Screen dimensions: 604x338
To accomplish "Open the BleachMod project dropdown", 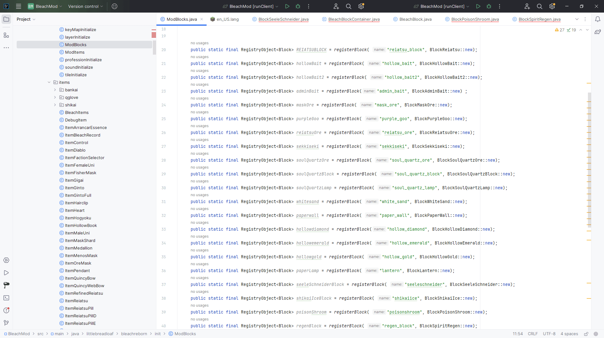I will click(45, 6).
